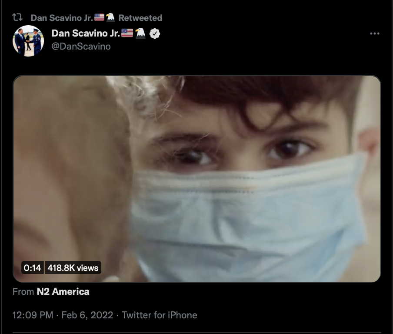
Task: Click the retweet arrows icon
Action: point(17,17)
